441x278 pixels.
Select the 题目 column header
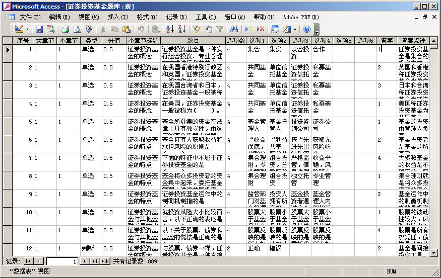tap(193, 41)
